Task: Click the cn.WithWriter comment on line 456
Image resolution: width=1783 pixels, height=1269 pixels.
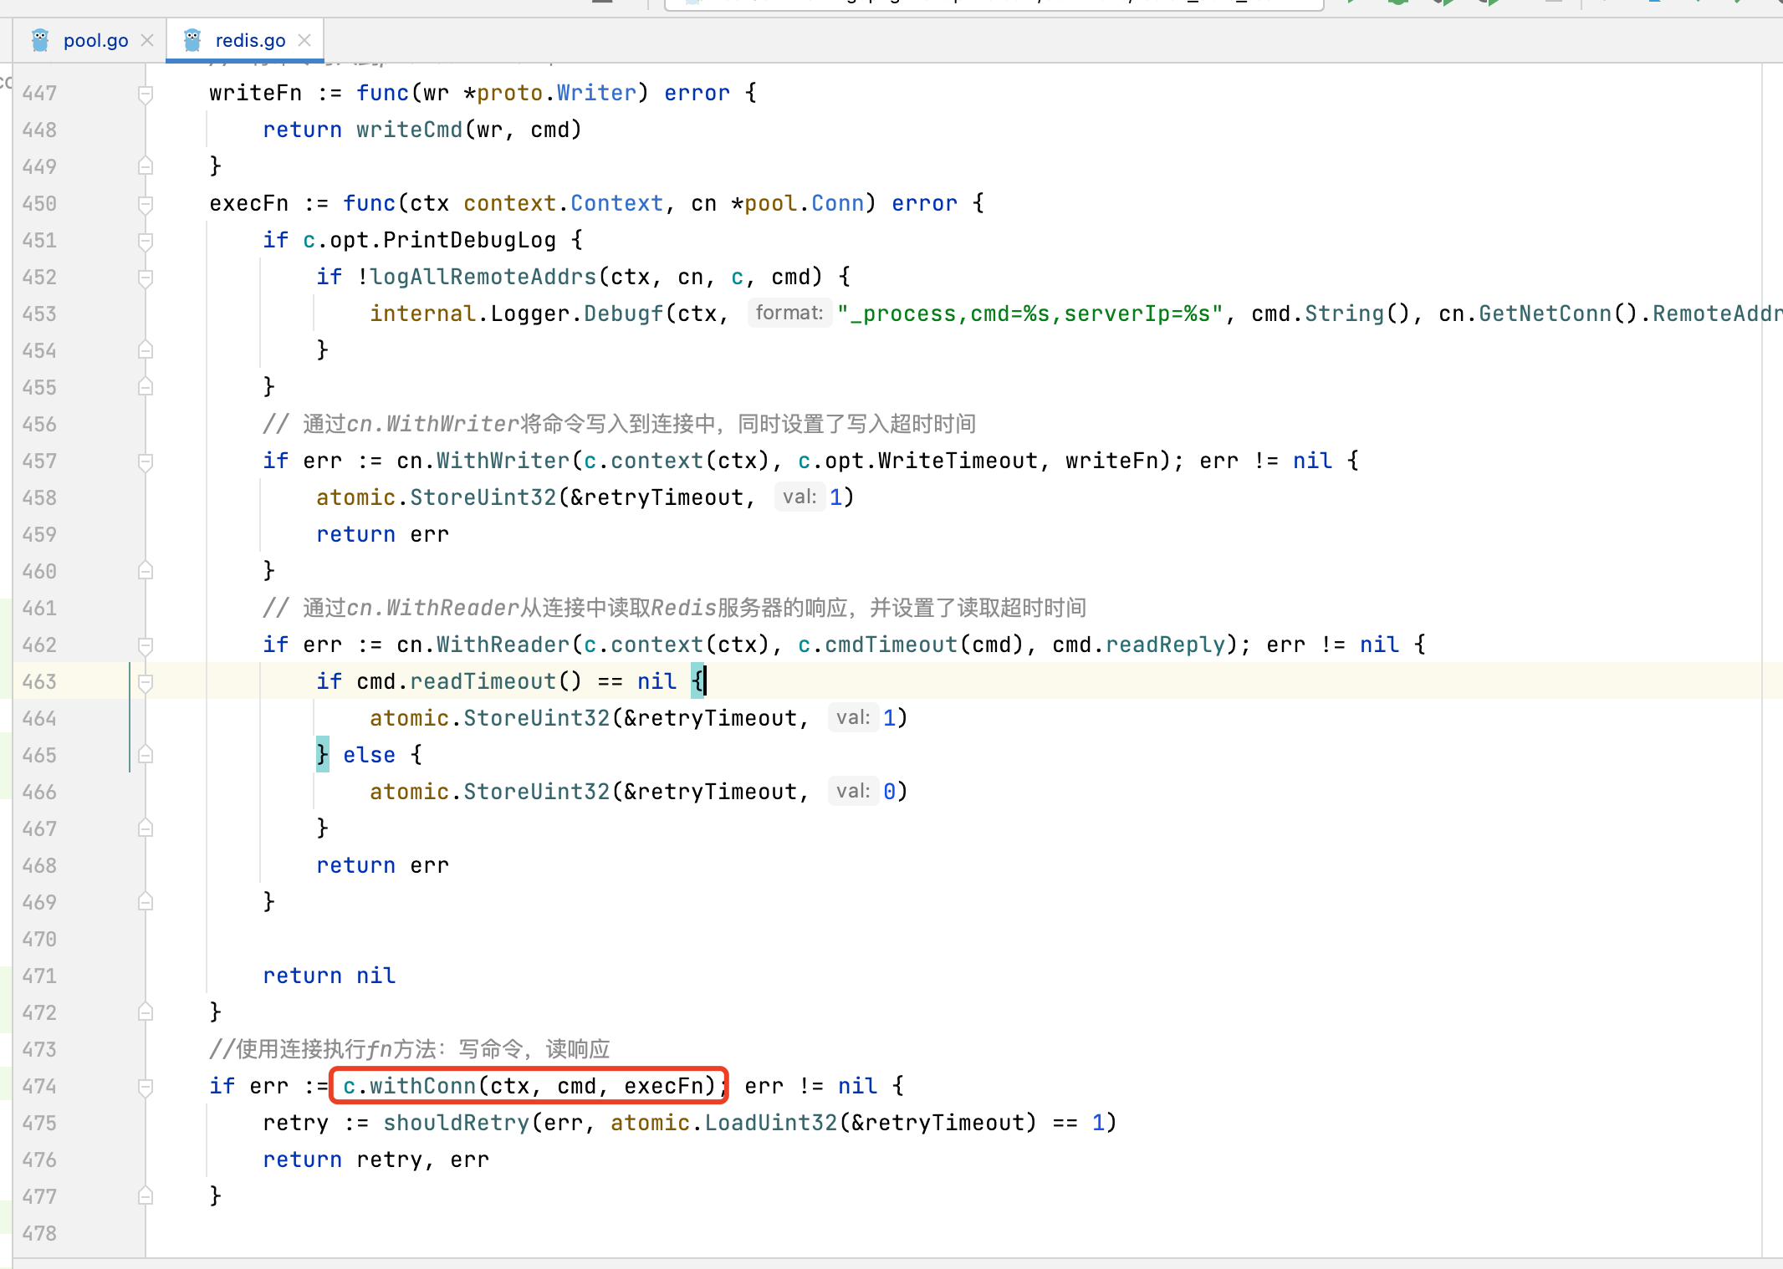Action: coord(620,424)
